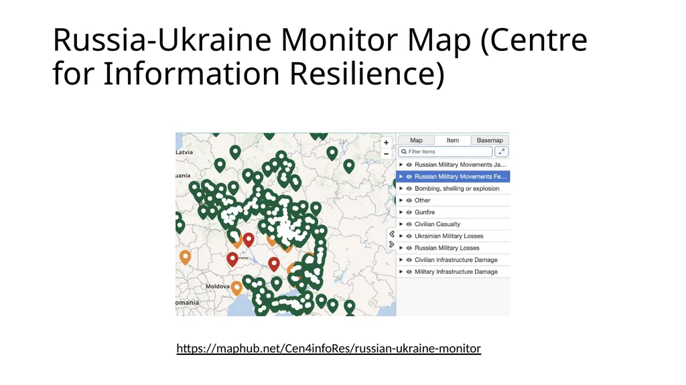Click red marker nearest the Ukraine label
The width and height of the screenshot is (686, 385).
pyautogui.click(x=232, y=258)
